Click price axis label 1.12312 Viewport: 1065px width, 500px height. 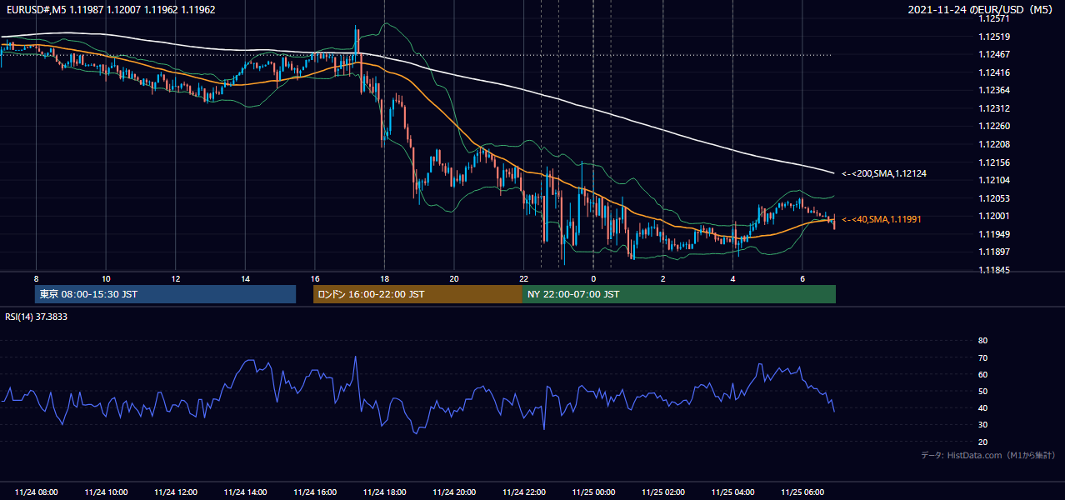pos(993,108)
